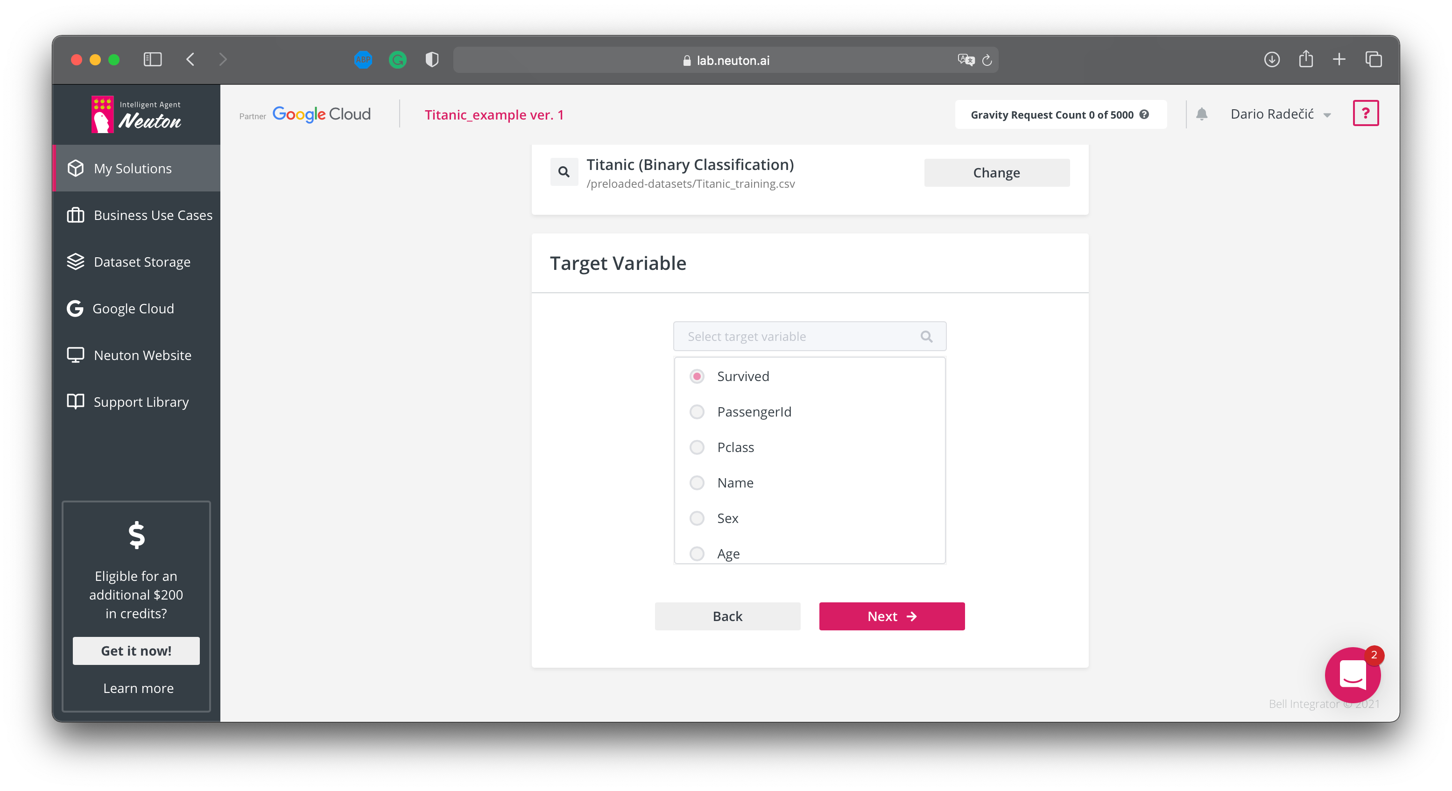This screenshot has height=791, width=1452.
Task: Click the Safari sidebar toggle icon
Action: coord(153,60)
